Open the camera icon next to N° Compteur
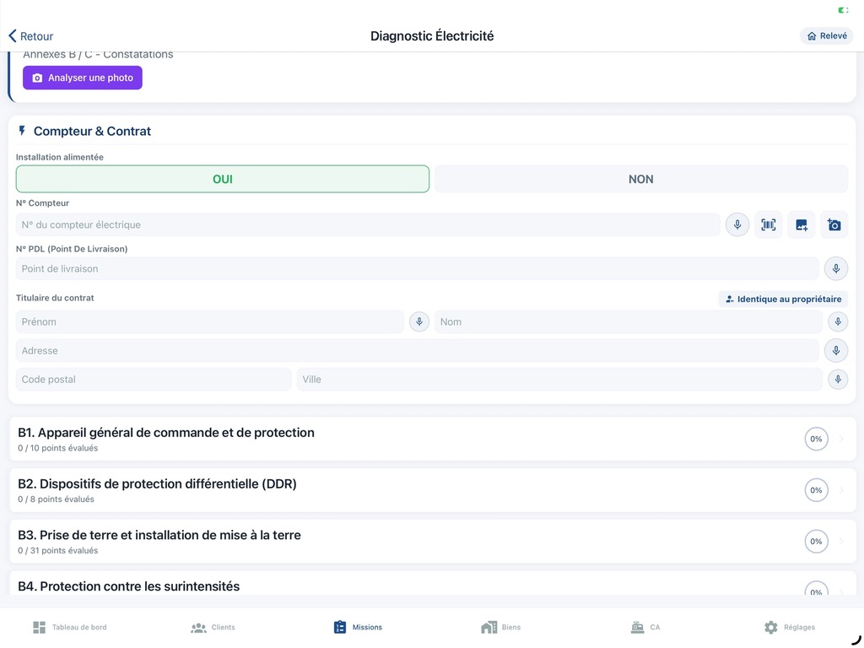Image resolution: width=864 pixels, height=648 pixels. (834, 225)
